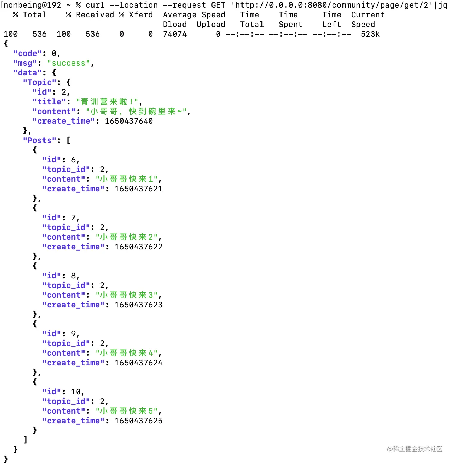The image size is (454, 464).
Task: Click post "id": 9 line
Action: point(61,334)
